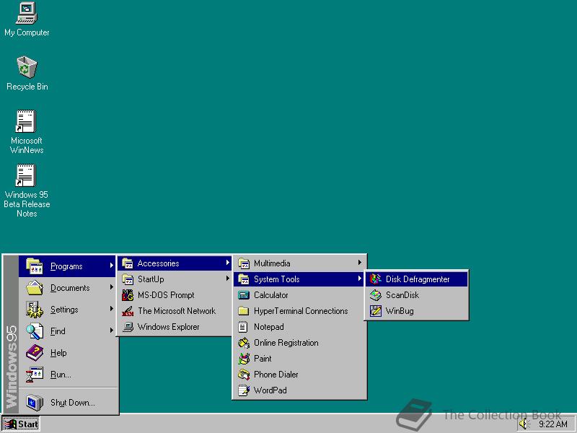Choose Accessories in the Programs menu
The image size is (577, 433).
click(x=175, y=263)
